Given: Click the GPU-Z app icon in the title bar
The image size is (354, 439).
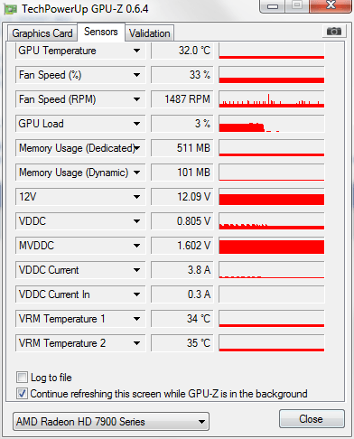Looking at the screenshot, I should [x=10, y=9].
